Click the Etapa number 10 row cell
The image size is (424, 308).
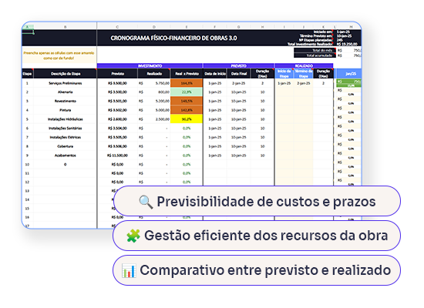tap(27, 164)
